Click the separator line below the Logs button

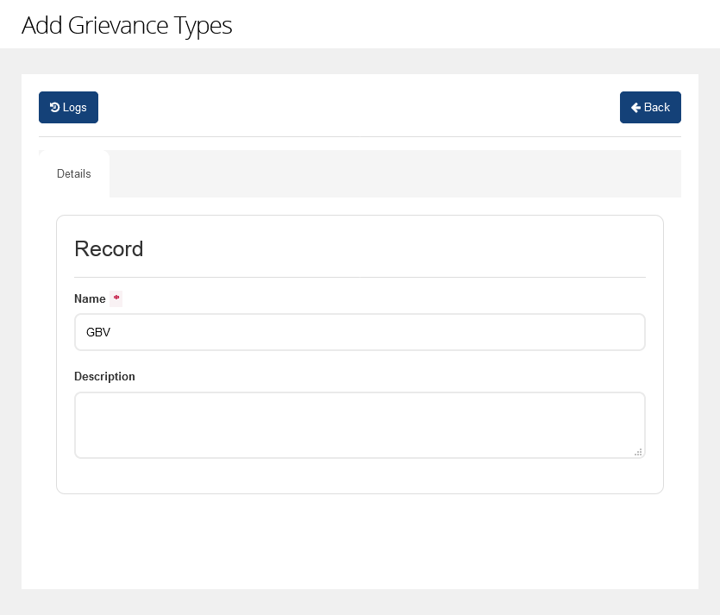[360, 136]
